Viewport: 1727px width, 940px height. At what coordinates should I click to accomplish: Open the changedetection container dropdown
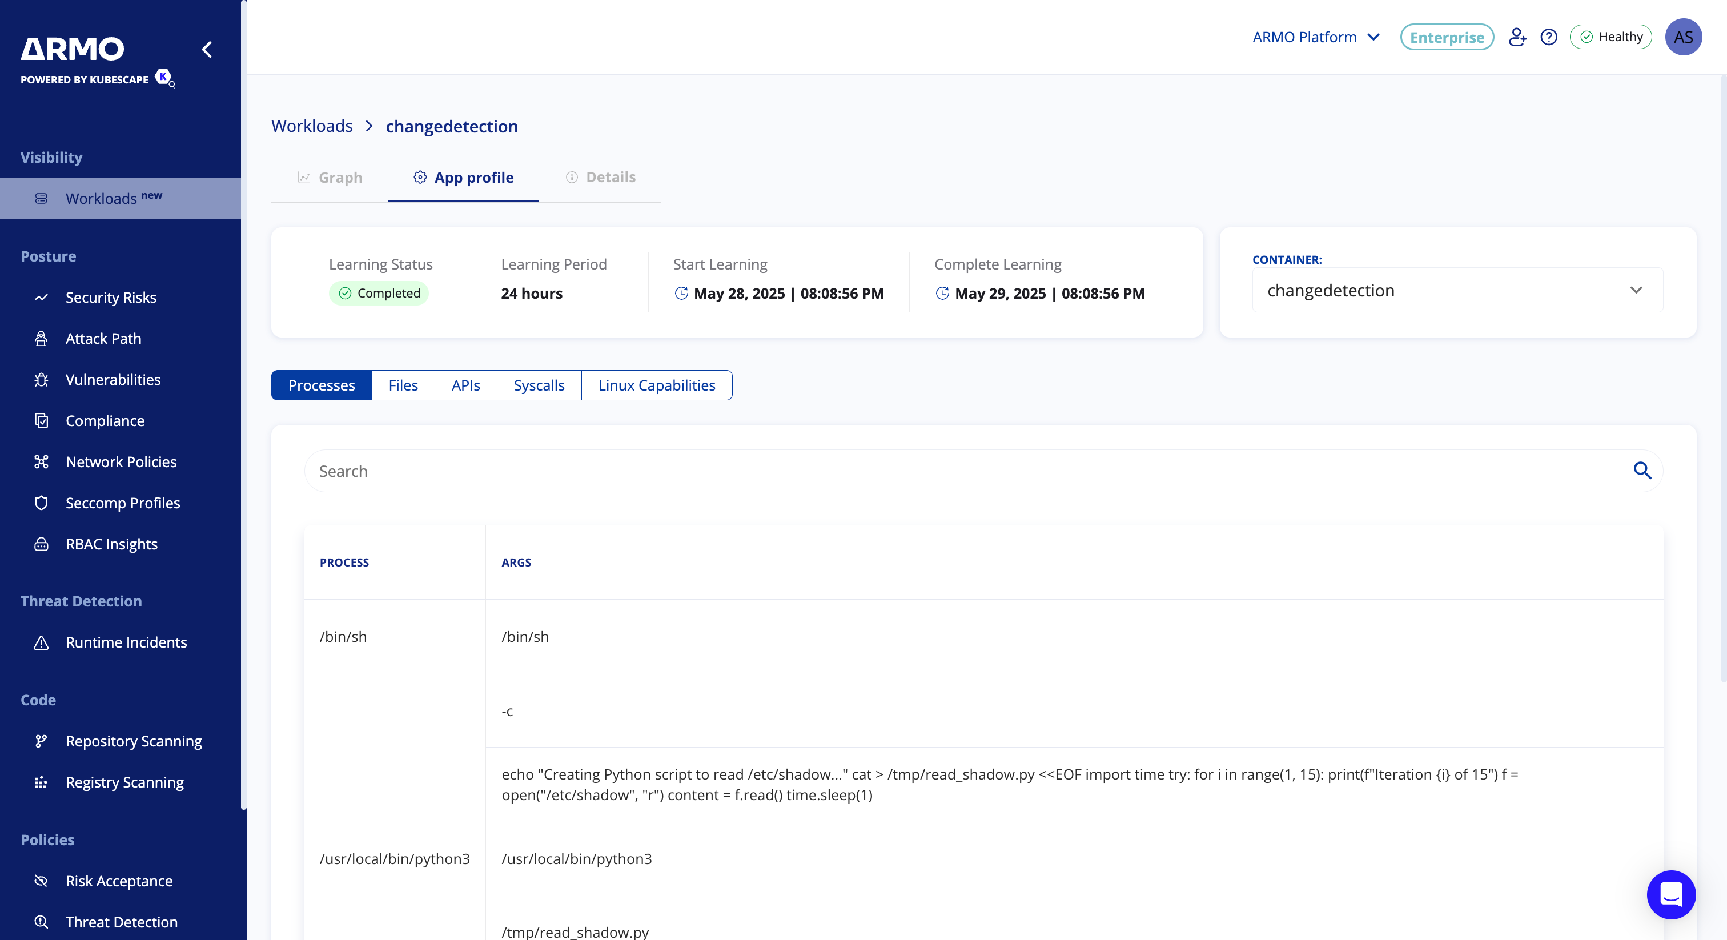[x=1457, y=290]
